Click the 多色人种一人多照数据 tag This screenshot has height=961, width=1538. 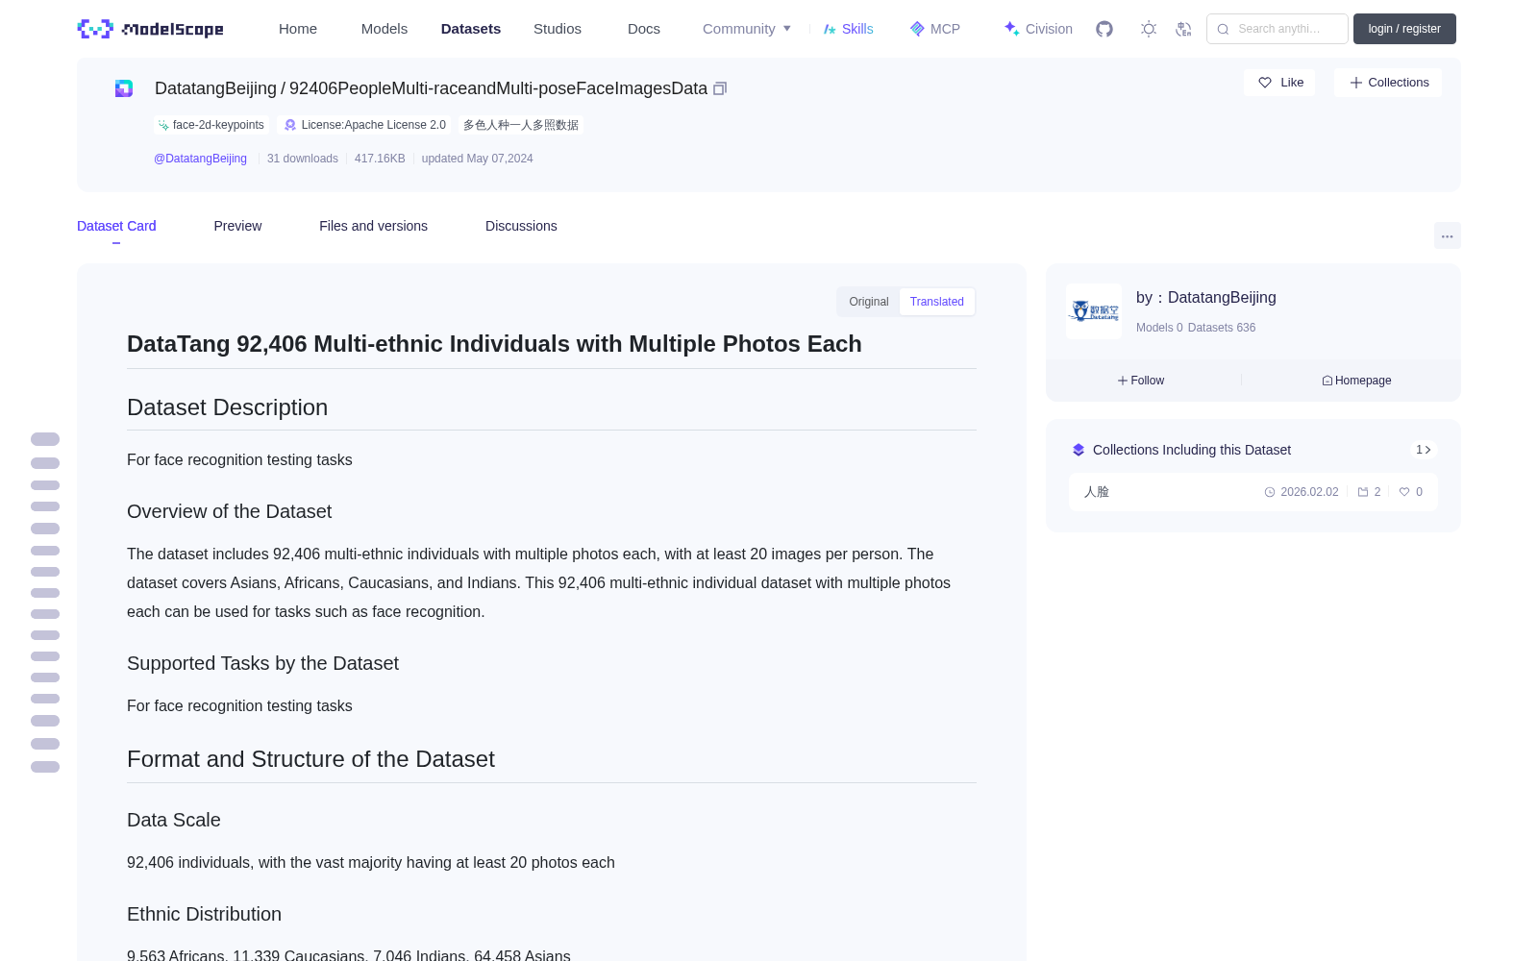click(521, 125)
